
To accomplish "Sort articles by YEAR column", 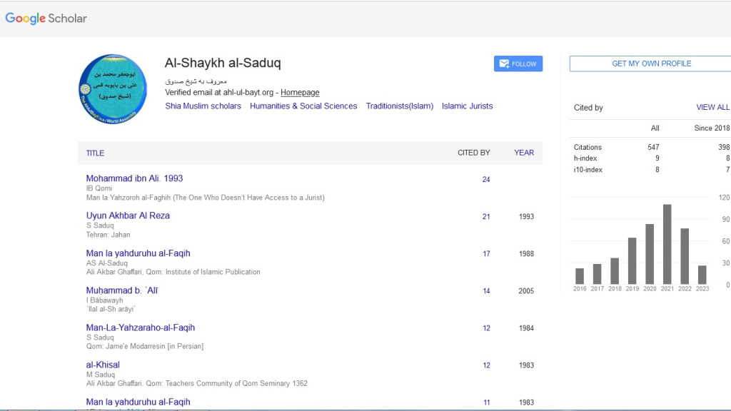I will 524,153.
